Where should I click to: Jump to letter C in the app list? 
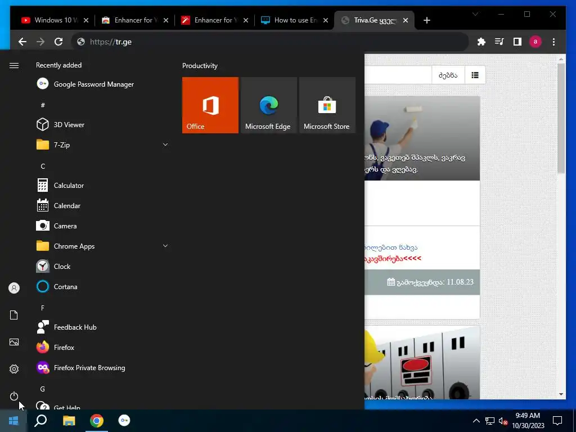pos(43,166)
